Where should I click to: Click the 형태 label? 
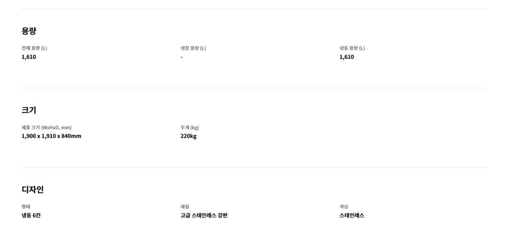point(26,207)
